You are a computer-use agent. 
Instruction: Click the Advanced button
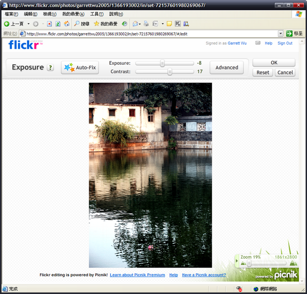click(227, 68)
